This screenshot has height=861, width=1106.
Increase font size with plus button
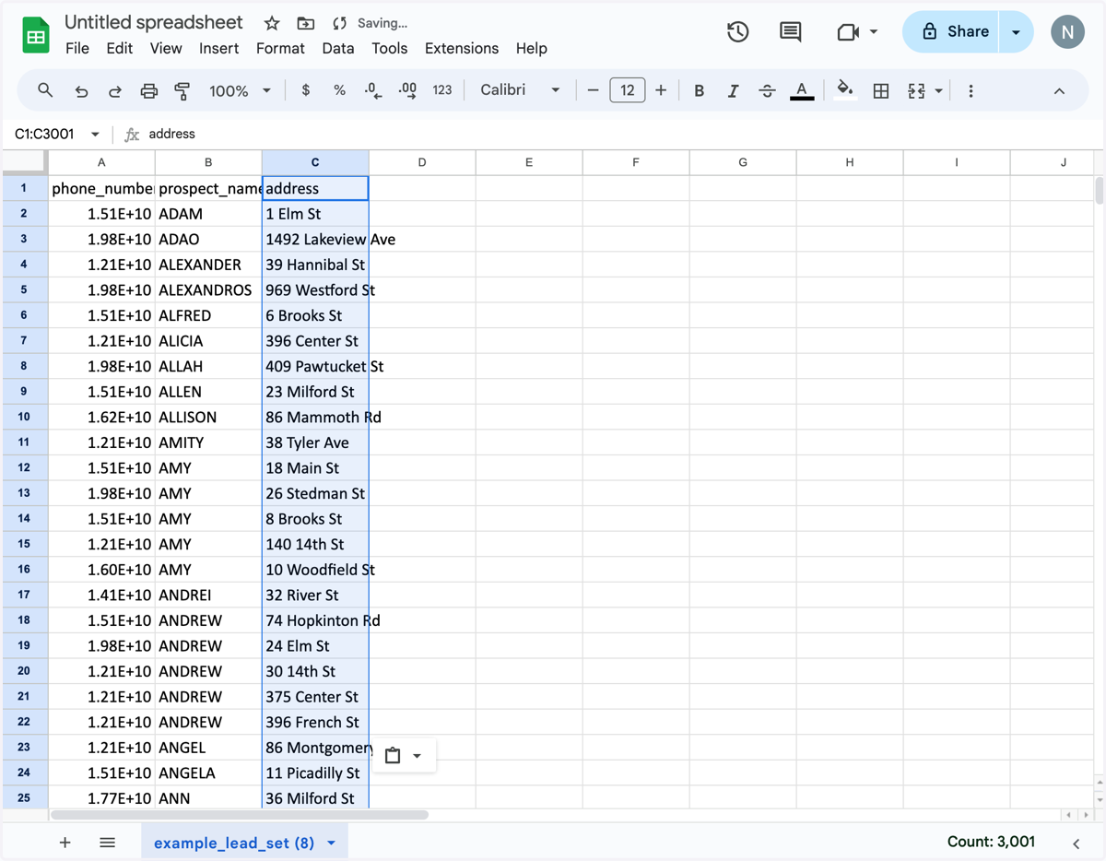pos(661,90)
